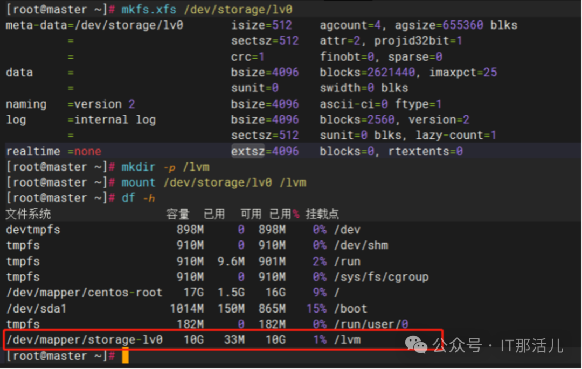Click /dev/sda1 filesystem entry
This screenshot has width=582, height=369.
tap(37, 309)
